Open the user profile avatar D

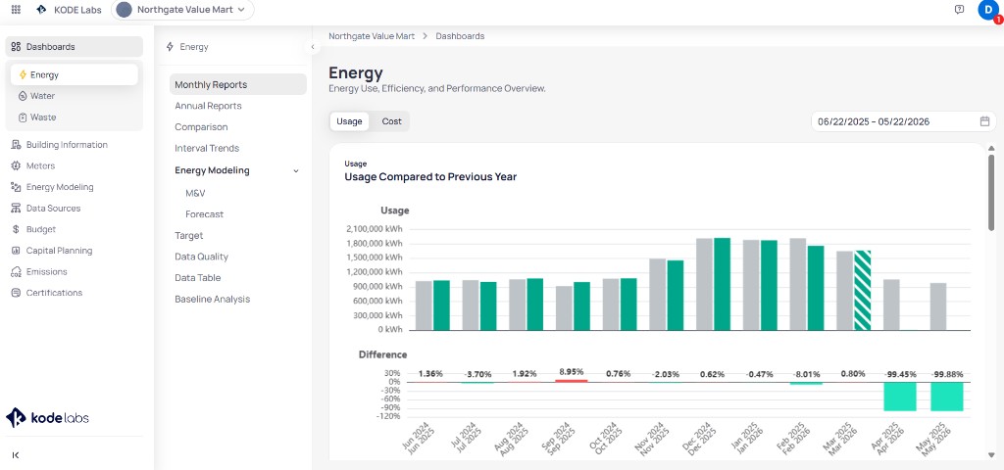pyautogui.click(x=986, y=10)
